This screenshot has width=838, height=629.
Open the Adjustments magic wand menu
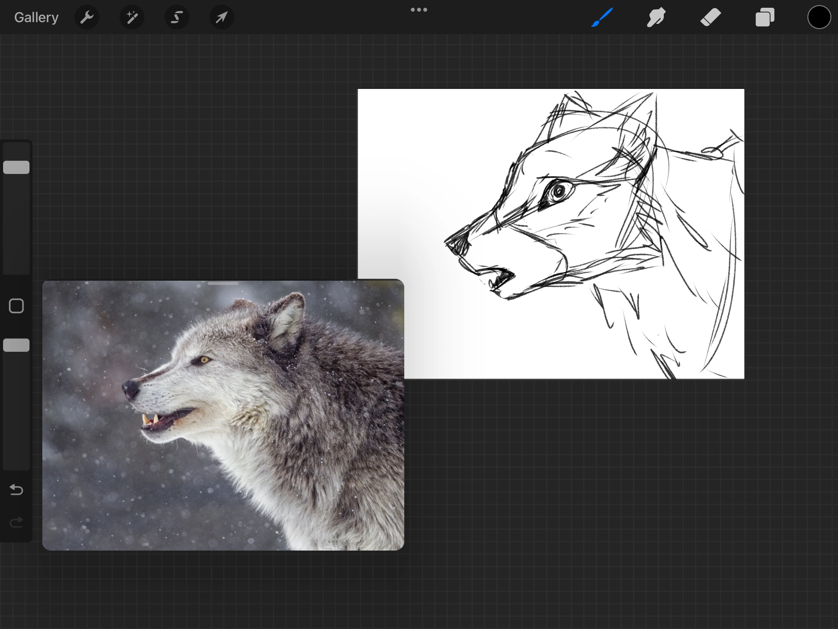click(132, 17)
